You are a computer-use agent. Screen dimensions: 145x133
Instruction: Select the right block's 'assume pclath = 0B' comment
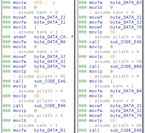(115, 62)
